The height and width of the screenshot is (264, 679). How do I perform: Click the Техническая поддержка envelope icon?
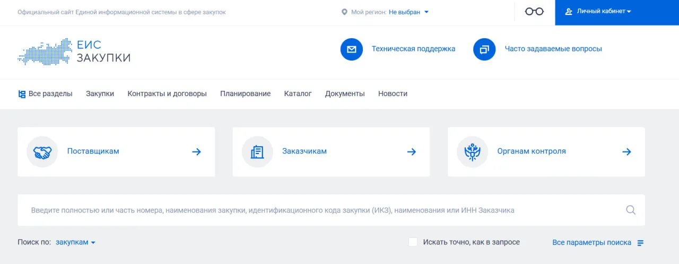(351, 49)
